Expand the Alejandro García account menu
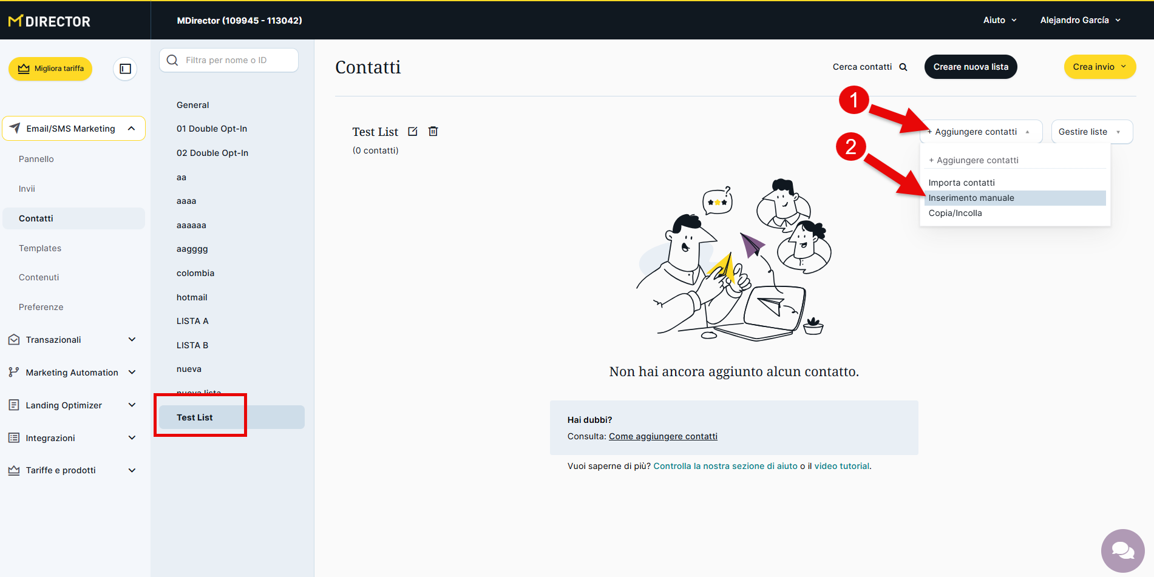The height and width of the screenshot is (577, 1154). pyautogui.click(x=1080, y=20)
